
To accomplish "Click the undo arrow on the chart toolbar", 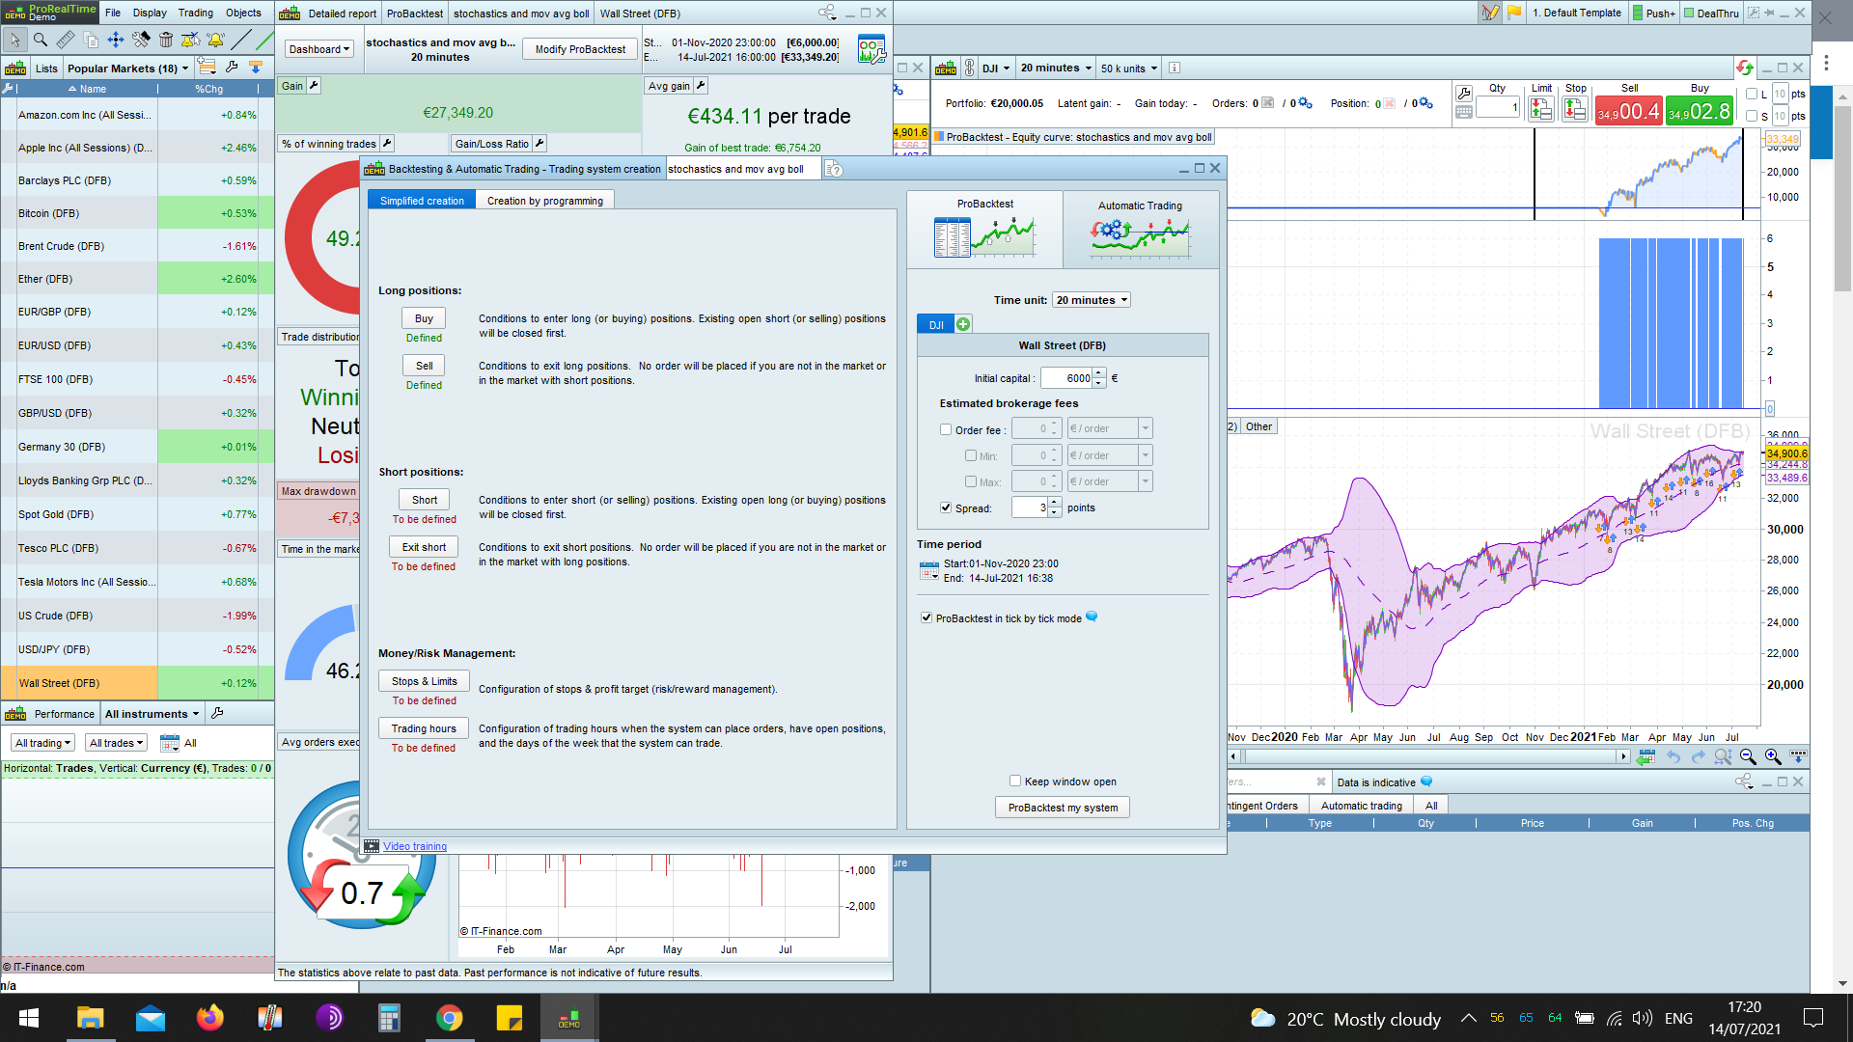I will (x=1673, y=757).
